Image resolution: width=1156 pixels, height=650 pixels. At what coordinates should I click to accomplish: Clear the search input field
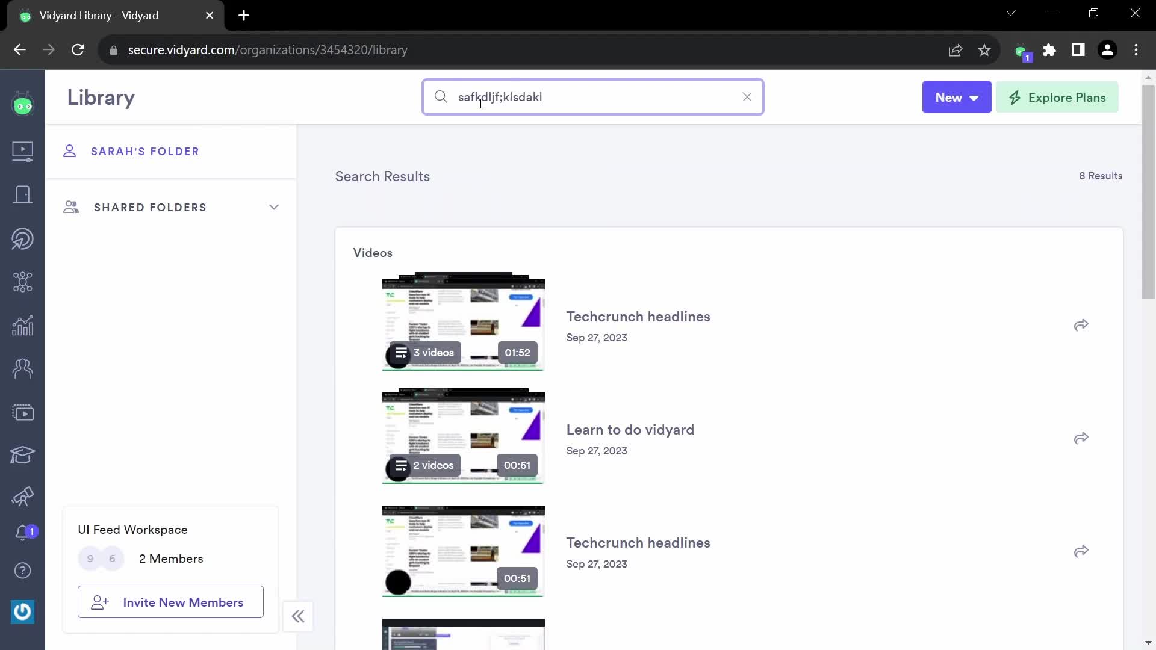tap(747, 97)
